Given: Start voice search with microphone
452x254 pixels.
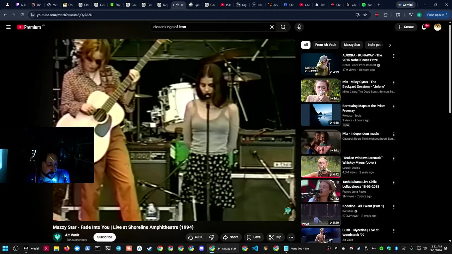Looking at the screenshot, I should click(x=299, y=27).
